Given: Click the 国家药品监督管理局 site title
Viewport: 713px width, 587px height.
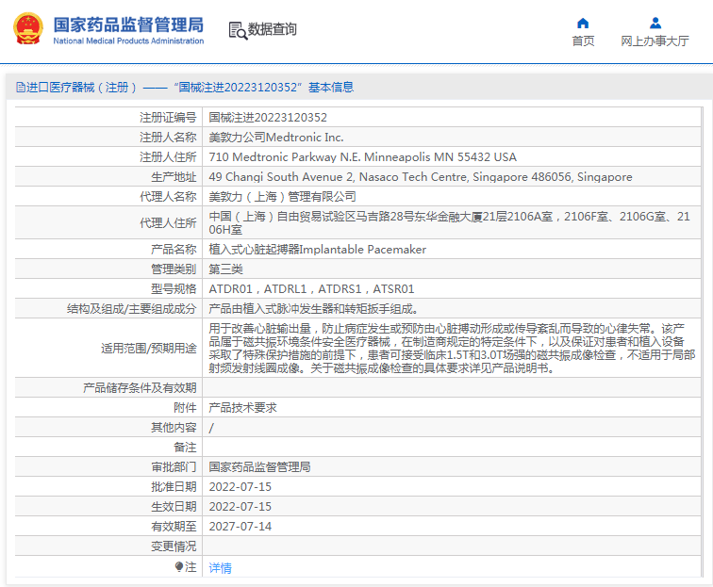Looking at the screenshot, I should [x=128, y=24].
